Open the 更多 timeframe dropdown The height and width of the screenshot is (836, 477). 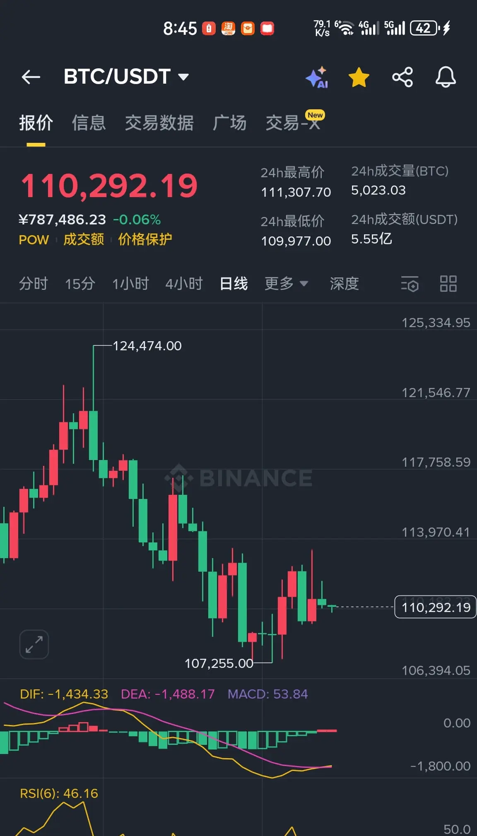pyautogui.click(x=286, y=284)
